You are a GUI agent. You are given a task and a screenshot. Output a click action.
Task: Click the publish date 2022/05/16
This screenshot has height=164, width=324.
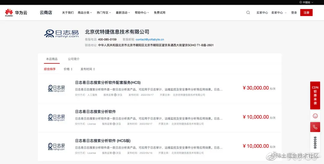pyautogui.click(x=146, y=153)
